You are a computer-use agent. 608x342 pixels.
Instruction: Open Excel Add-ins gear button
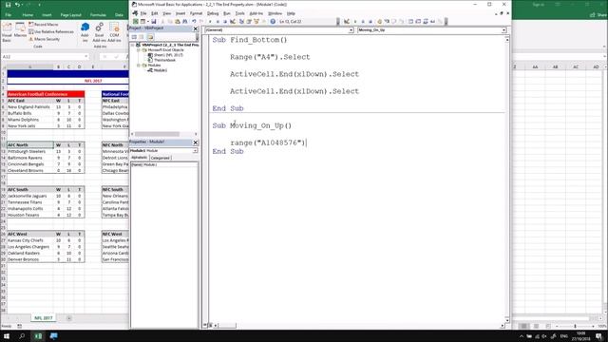[x=99, y=32]
